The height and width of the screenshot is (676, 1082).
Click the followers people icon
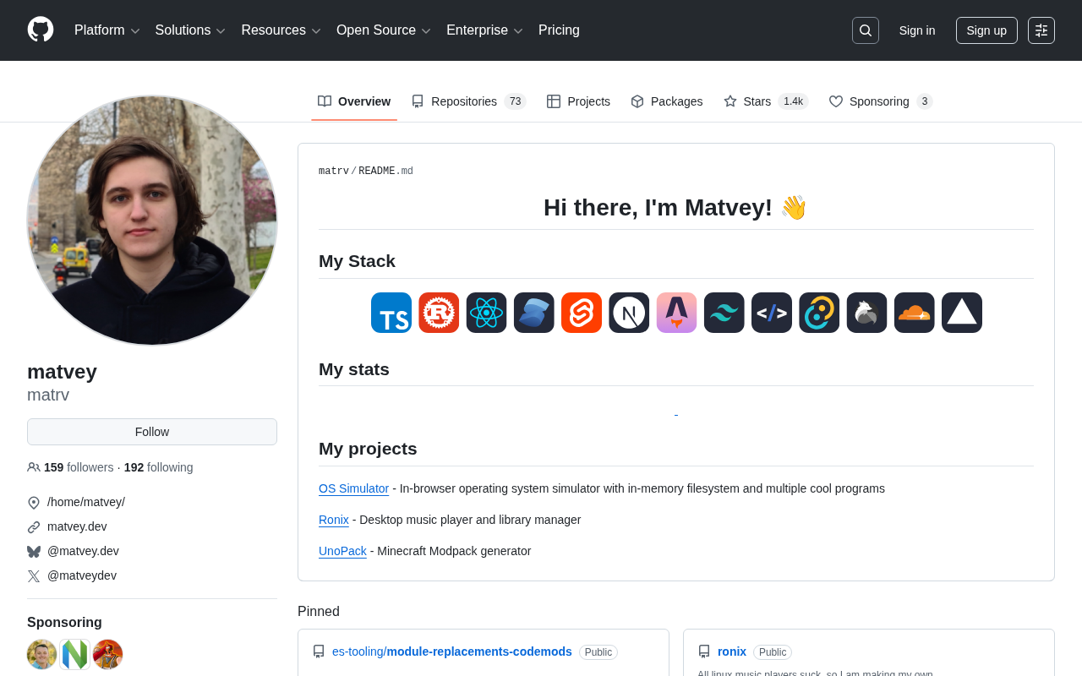(x=34, y=467)
